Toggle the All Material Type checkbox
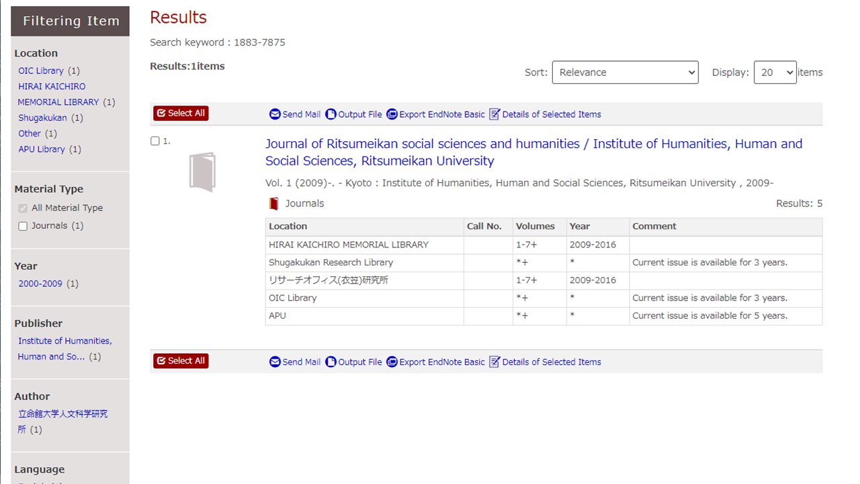 tap(23, 208)
